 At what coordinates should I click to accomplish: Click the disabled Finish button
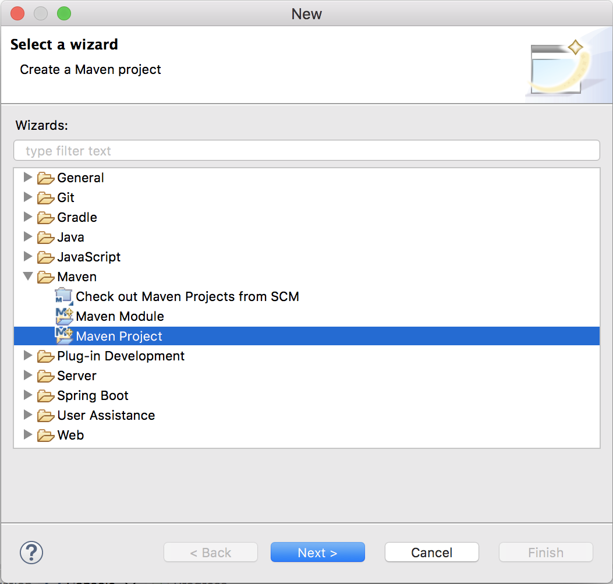(545, 553)
